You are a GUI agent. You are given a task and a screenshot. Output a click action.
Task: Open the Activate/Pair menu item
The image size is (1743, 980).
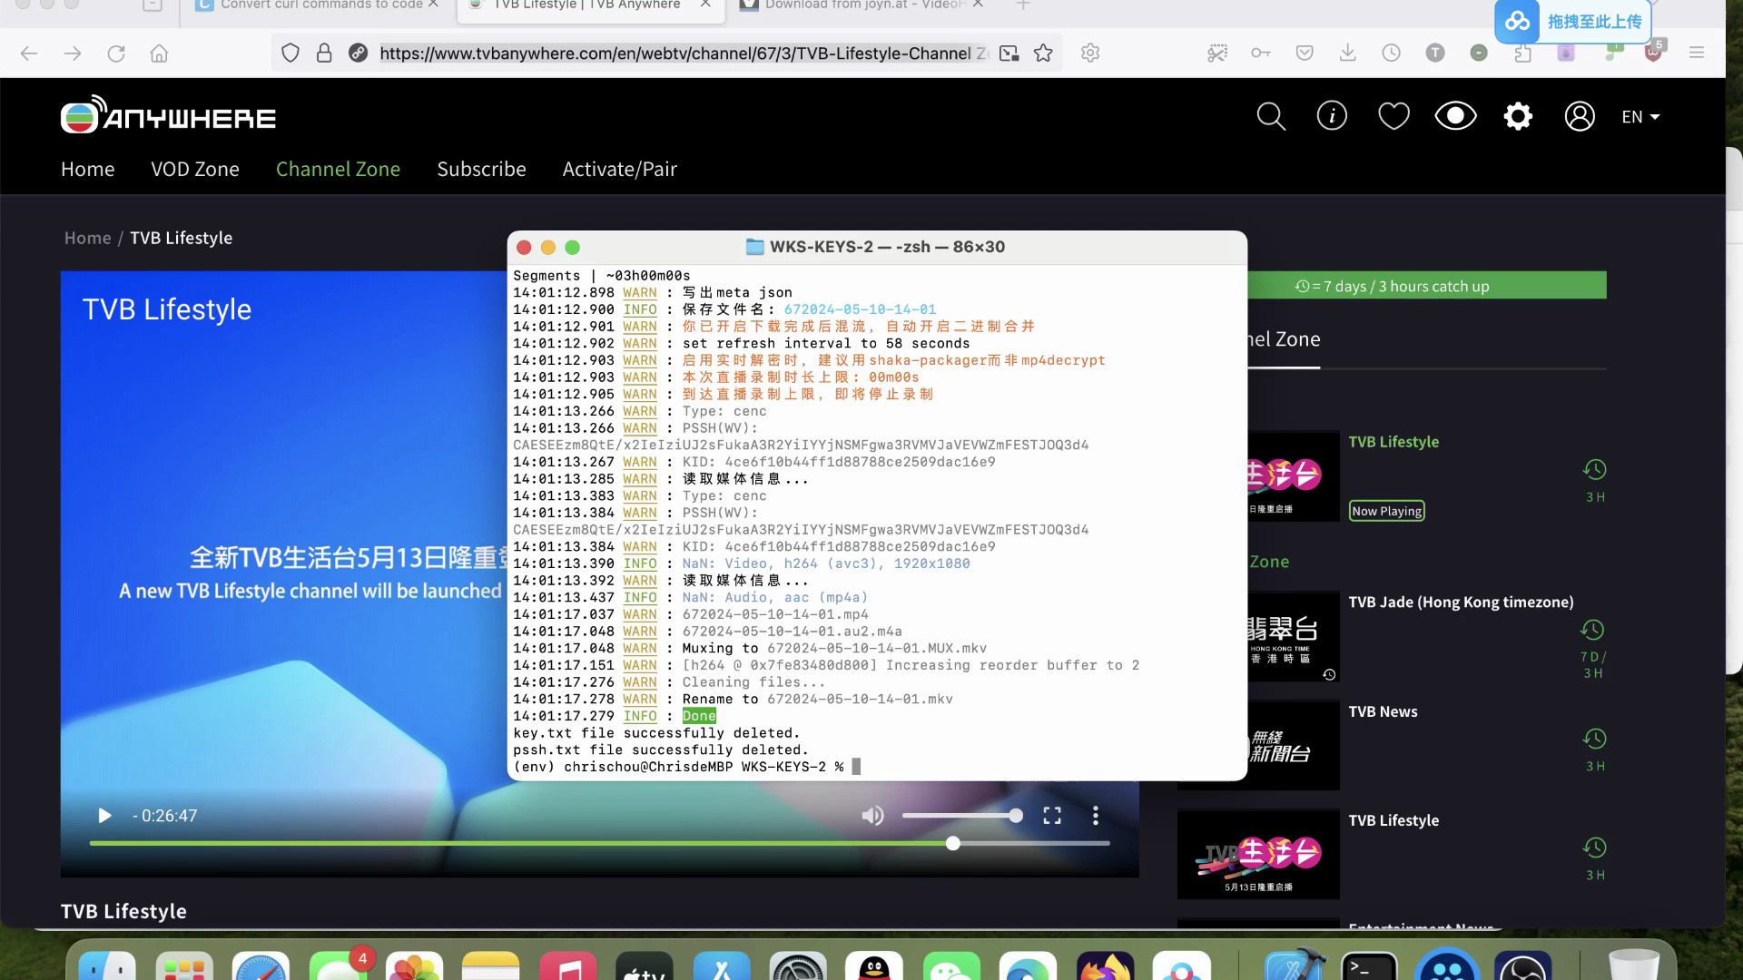pyautogui.click(x=619, y=169)
